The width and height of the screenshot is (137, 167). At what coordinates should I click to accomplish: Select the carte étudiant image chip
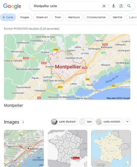tap(64, 122)
